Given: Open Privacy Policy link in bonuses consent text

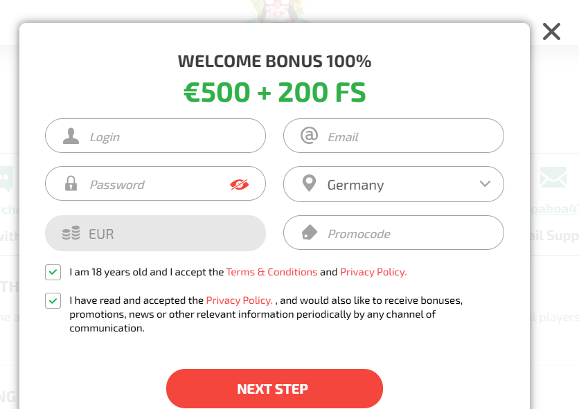Looking at the screenshot, I should [239, 300].
